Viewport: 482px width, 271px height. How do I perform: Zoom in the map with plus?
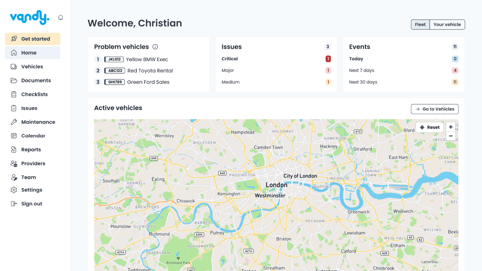[451, 127]
